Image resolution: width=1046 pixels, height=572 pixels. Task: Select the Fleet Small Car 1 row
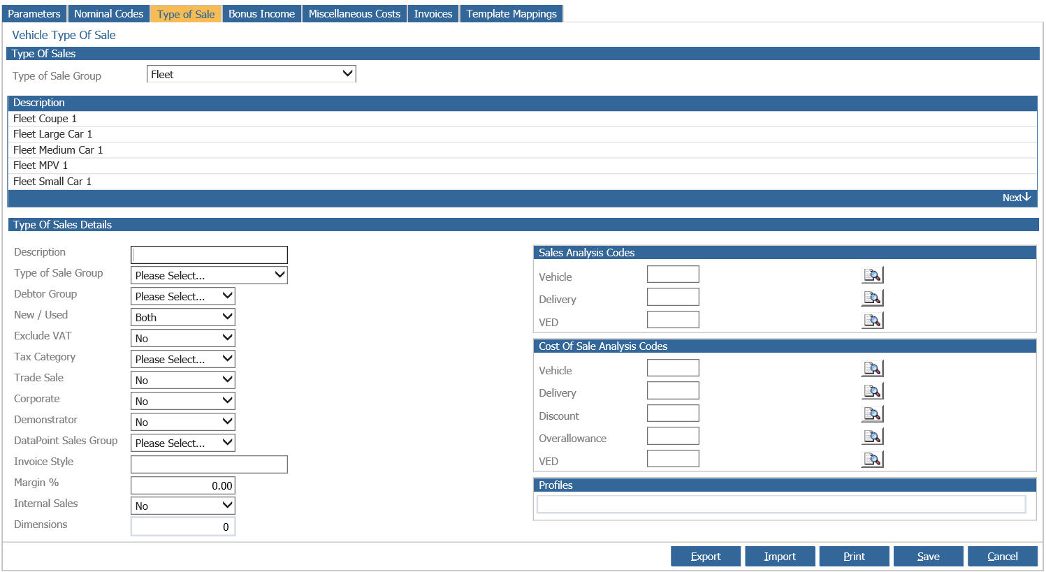(522, 182)
